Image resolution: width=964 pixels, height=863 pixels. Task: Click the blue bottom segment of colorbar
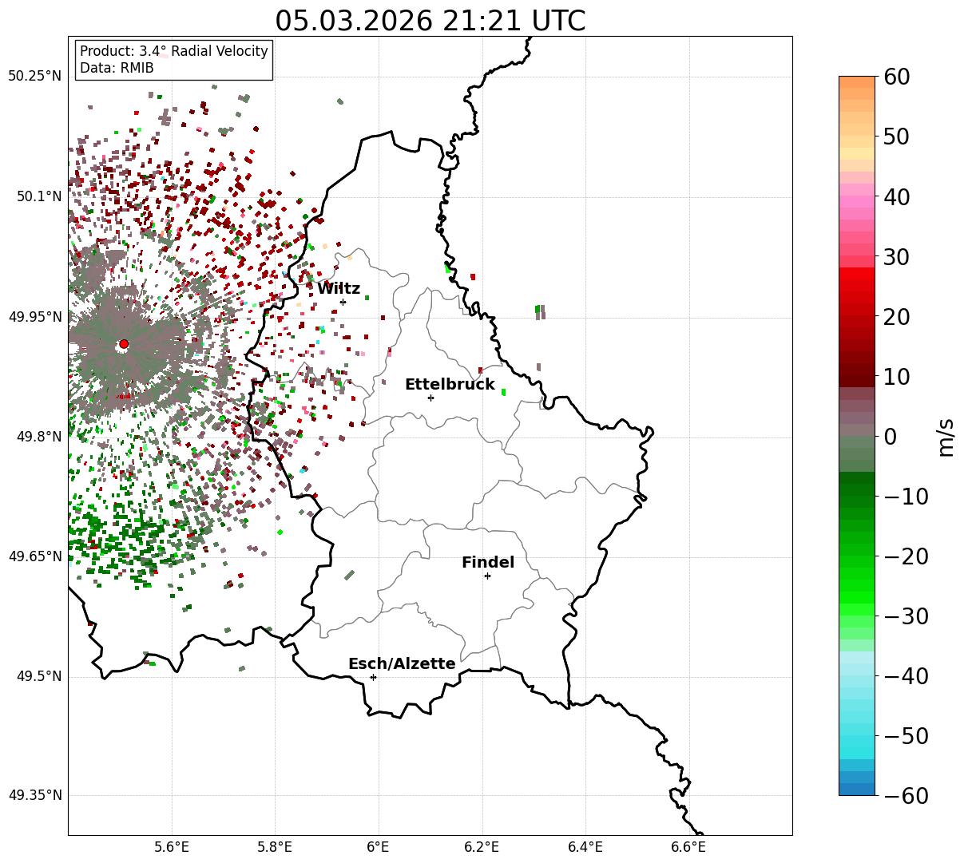tap(857, 789)
